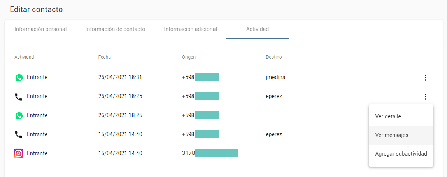Click the Actividad column header

[24, 57]
